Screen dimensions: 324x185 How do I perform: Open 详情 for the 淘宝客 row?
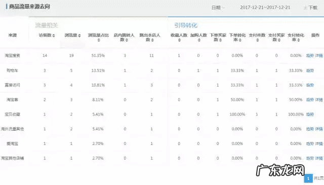pyautogui.click(x=319, y=100)
